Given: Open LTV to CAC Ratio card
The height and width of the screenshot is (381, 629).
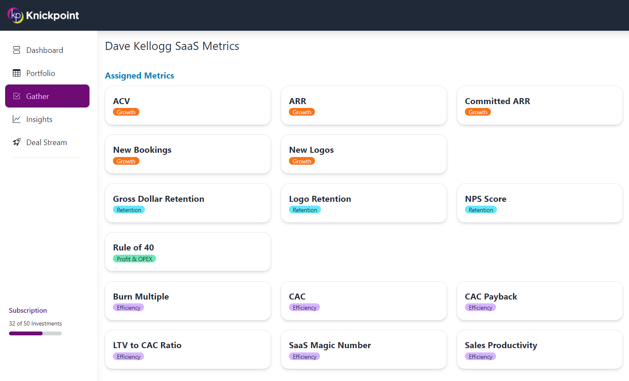Looking at the screenshot, I should [188, 349].
